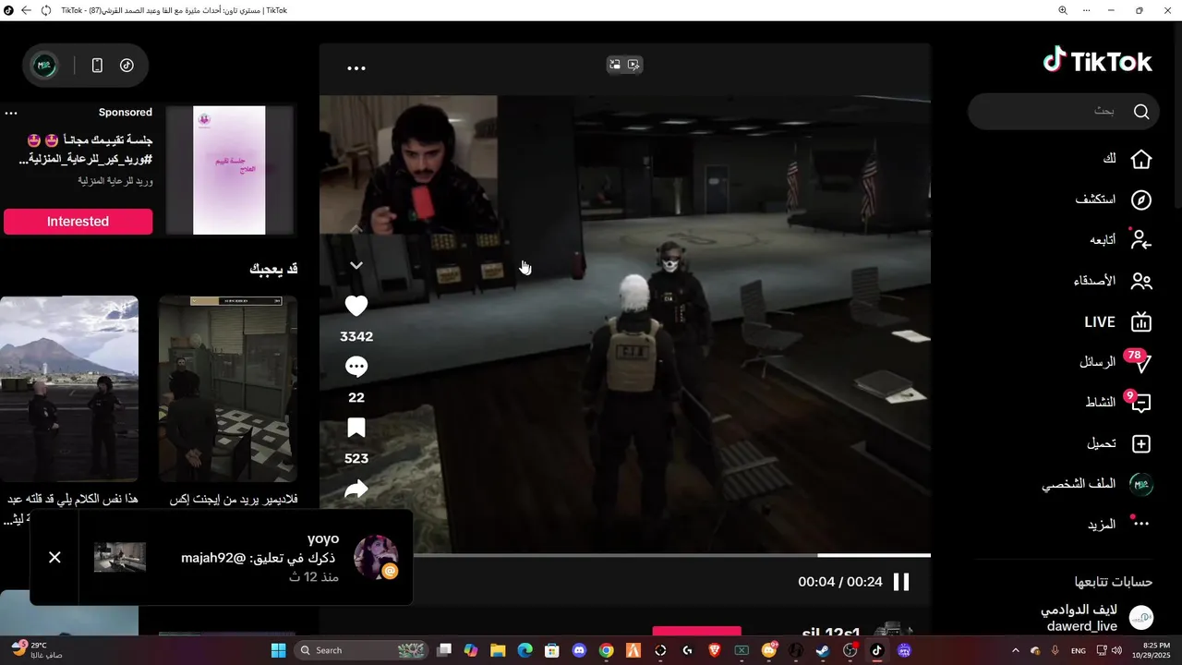Open the Profile avatar in sidebar
Viewport: 1182px width, 665px height.
coord(1141,484)
